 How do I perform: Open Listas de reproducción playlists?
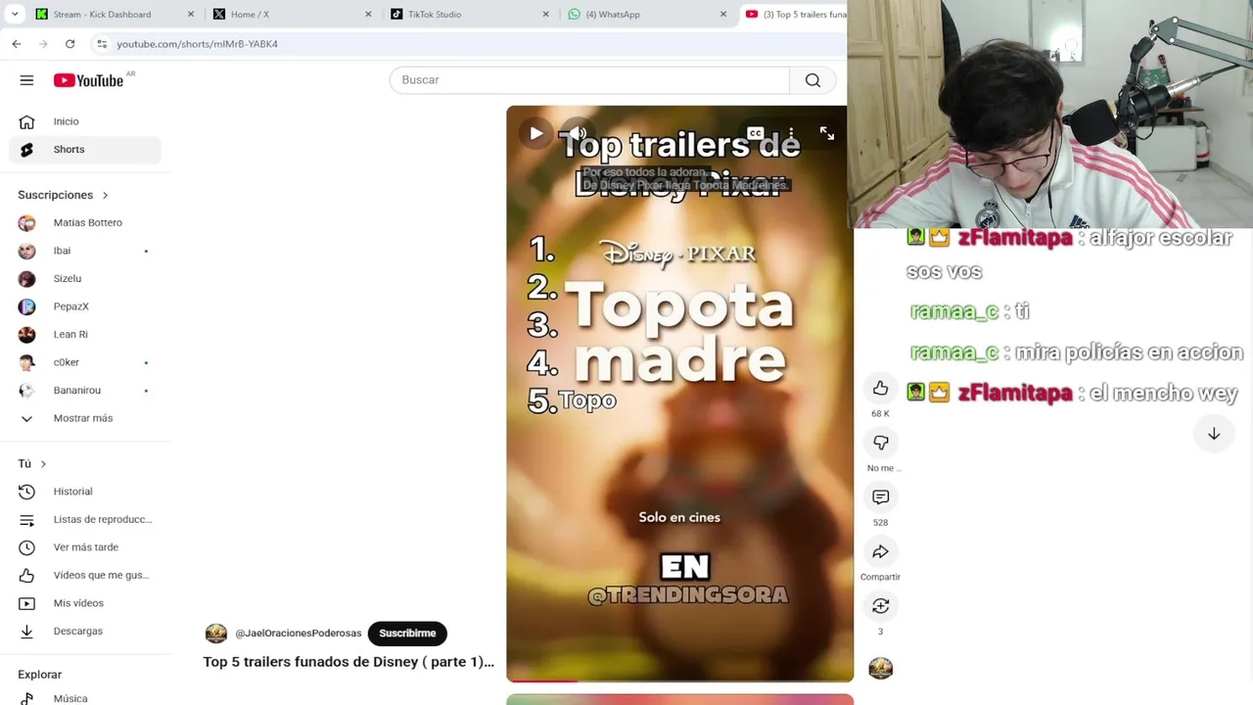click(x=85, y=520)
